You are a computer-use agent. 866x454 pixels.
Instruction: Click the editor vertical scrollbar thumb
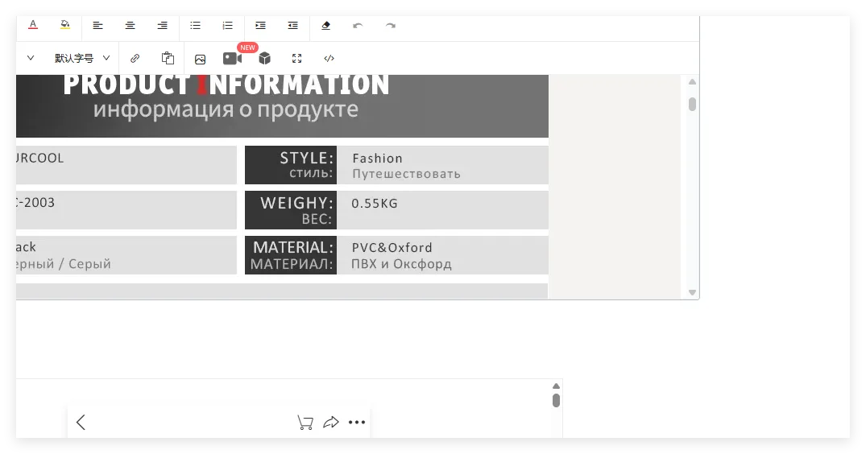692,104
